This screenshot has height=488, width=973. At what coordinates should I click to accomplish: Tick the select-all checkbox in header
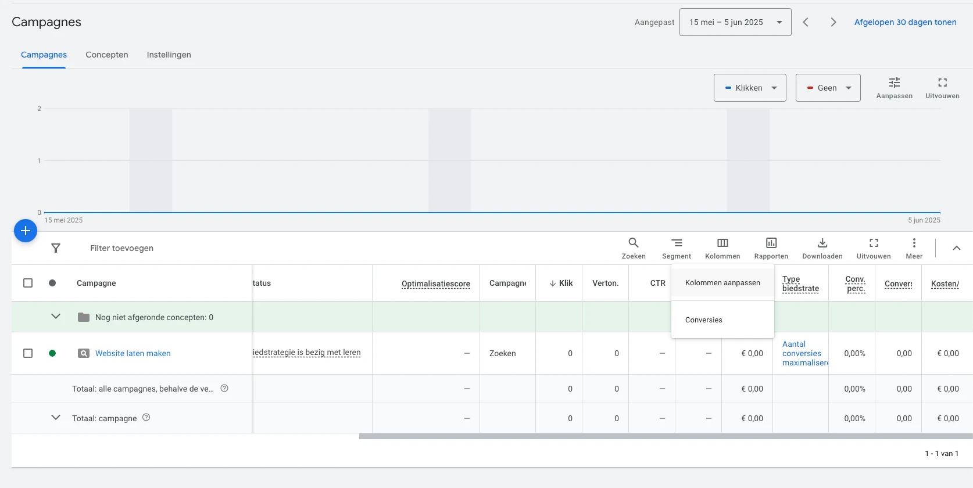pyautogui.click(x=28, y=283)
